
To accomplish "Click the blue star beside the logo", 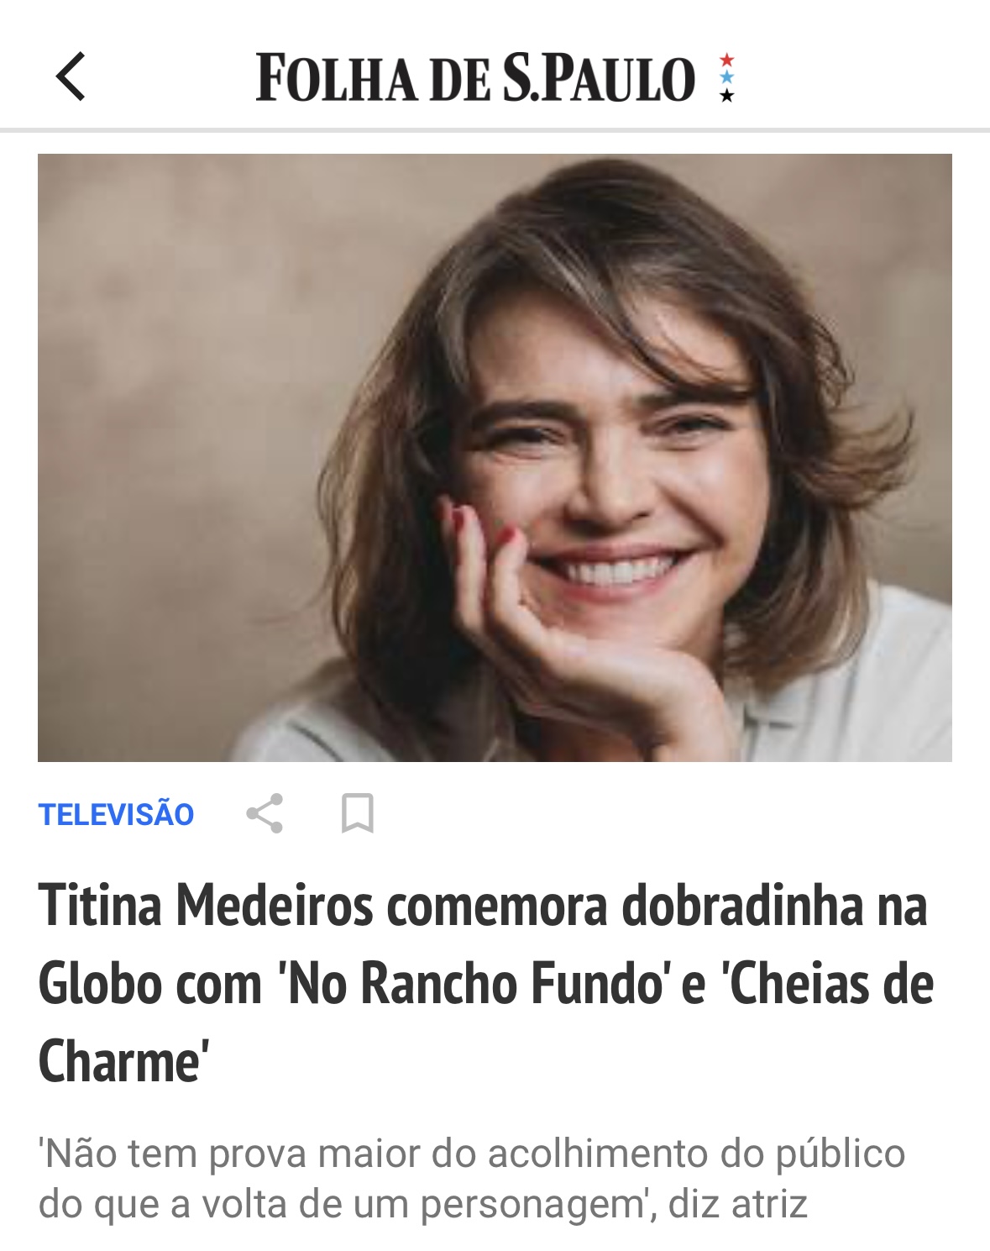I will (x=727, y=77).
